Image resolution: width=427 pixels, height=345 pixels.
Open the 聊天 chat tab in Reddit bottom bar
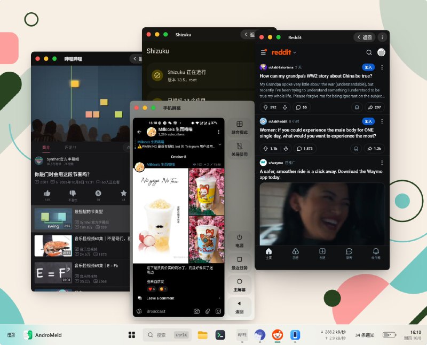[x=349, y=254]
